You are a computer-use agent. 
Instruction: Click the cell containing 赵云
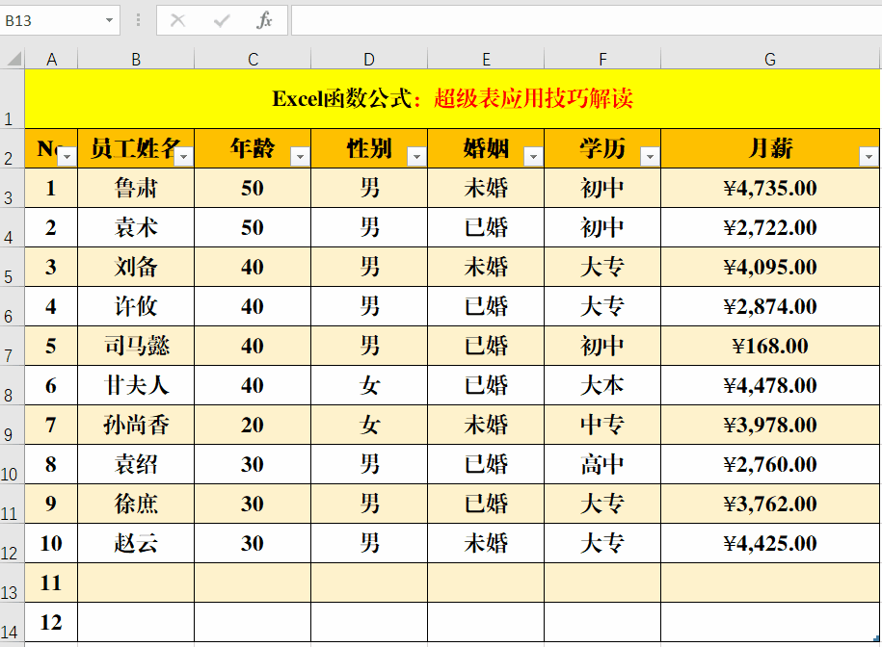(x=136, y=543)
